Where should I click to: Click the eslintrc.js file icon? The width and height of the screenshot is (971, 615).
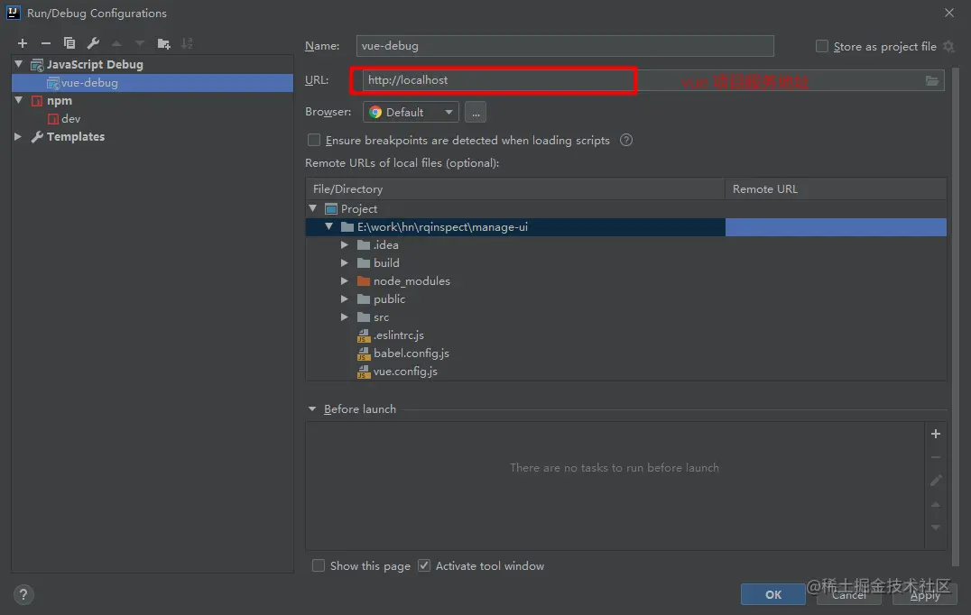click(x=364, y=335)
